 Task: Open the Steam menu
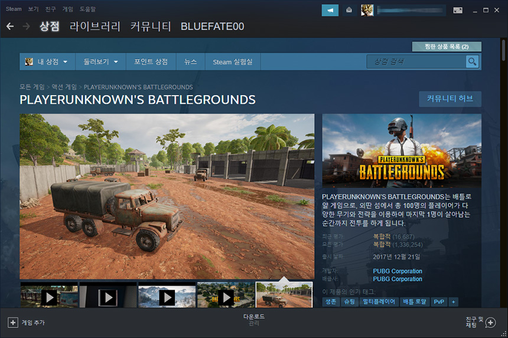[14, 9]
